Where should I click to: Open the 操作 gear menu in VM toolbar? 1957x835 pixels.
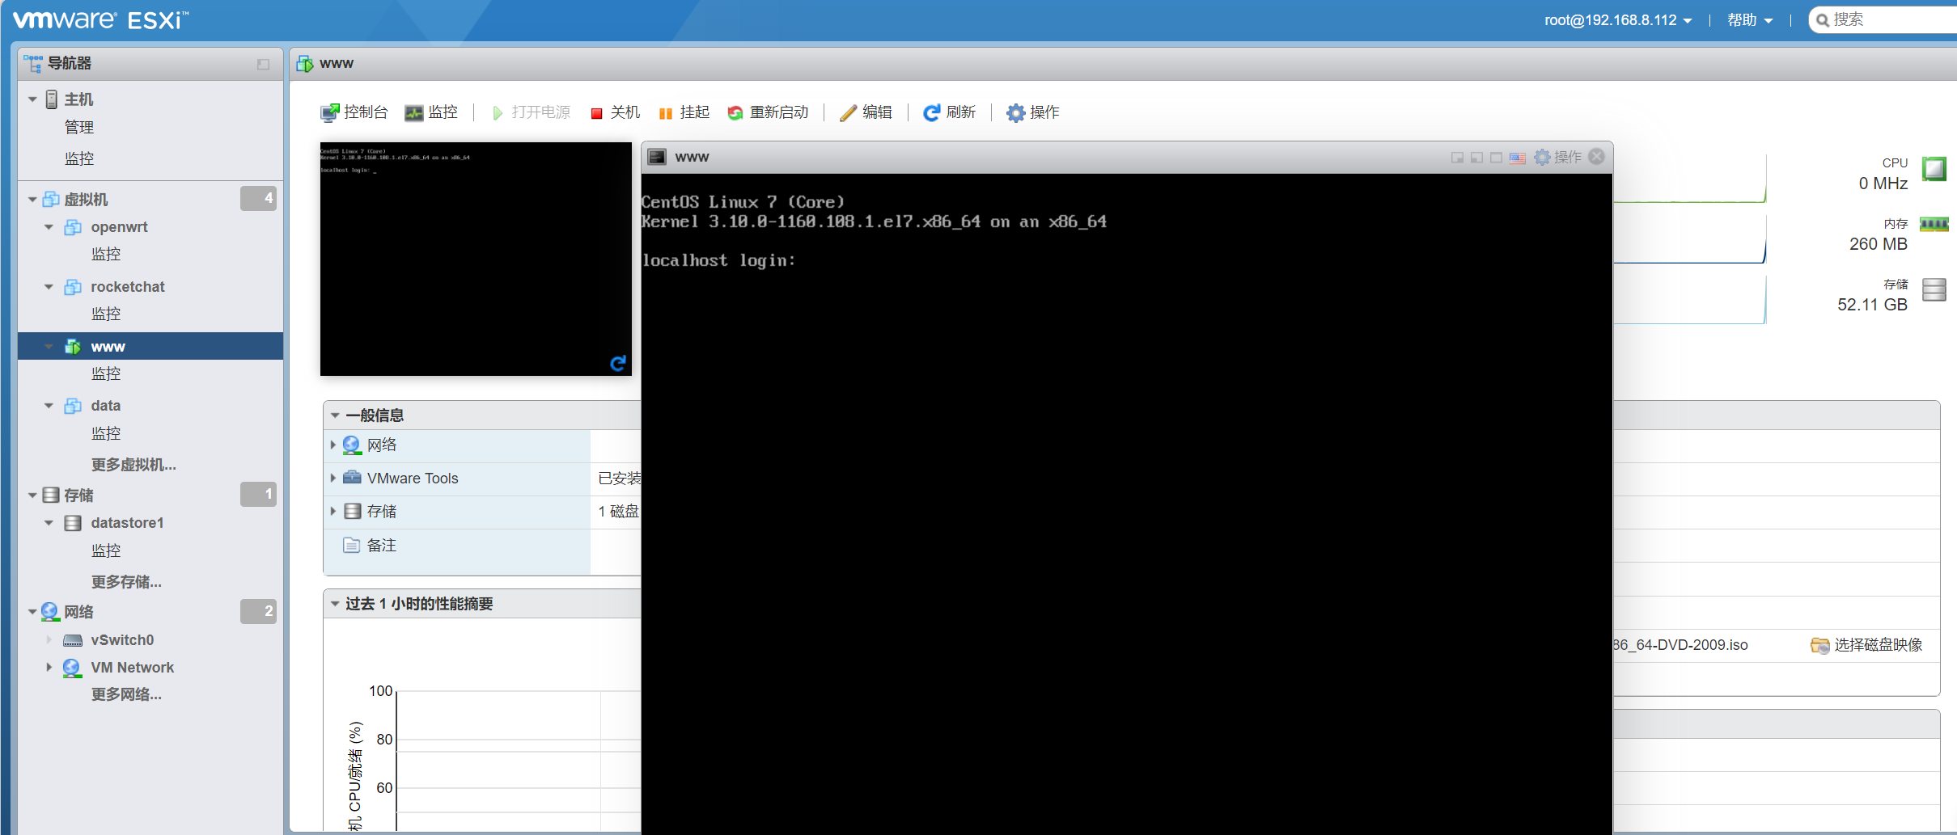(x=1032, y=112)
